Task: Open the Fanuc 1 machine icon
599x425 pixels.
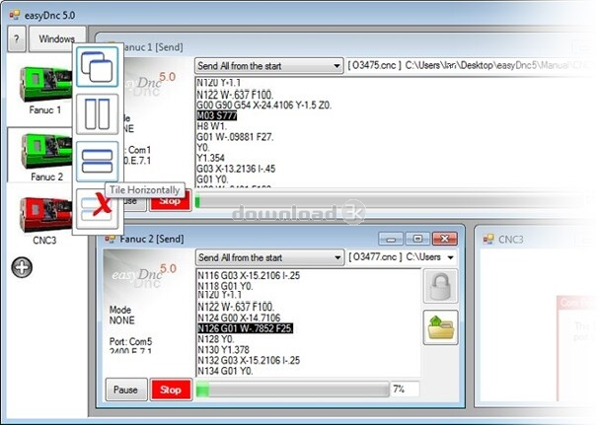Action: 45,85
